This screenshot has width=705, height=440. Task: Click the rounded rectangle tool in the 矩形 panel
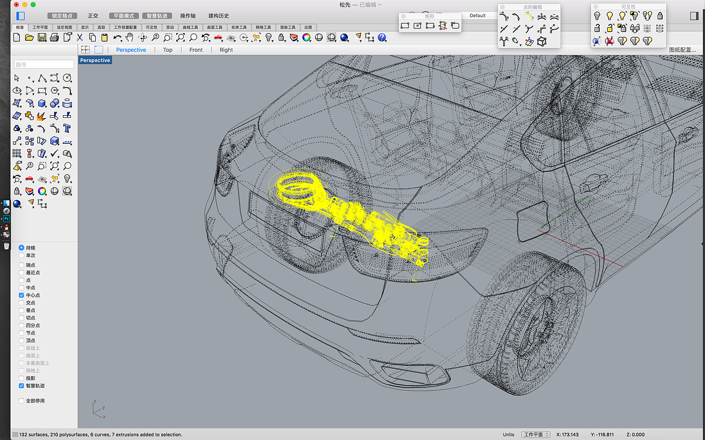point(455,26)
